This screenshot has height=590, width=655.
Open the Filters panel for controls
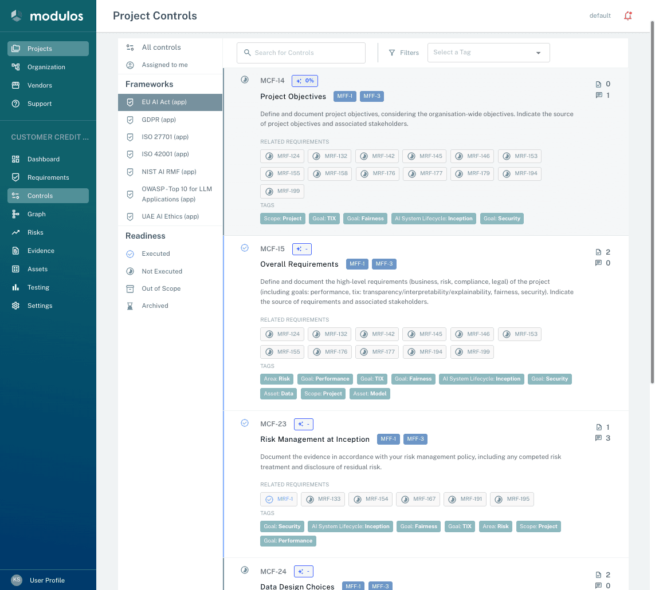tap(403, 52)
